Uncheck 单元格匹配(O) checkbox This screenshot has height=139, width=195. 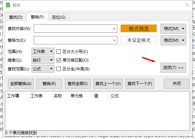[x=59, y=60]
